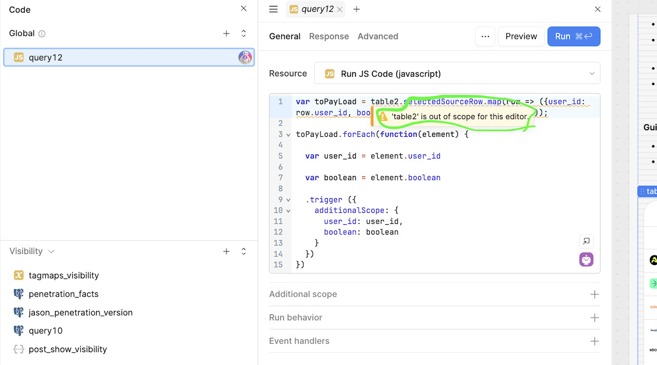657x365 pixels.
Task: Add a new editor tab
Action: click(357, 9)
